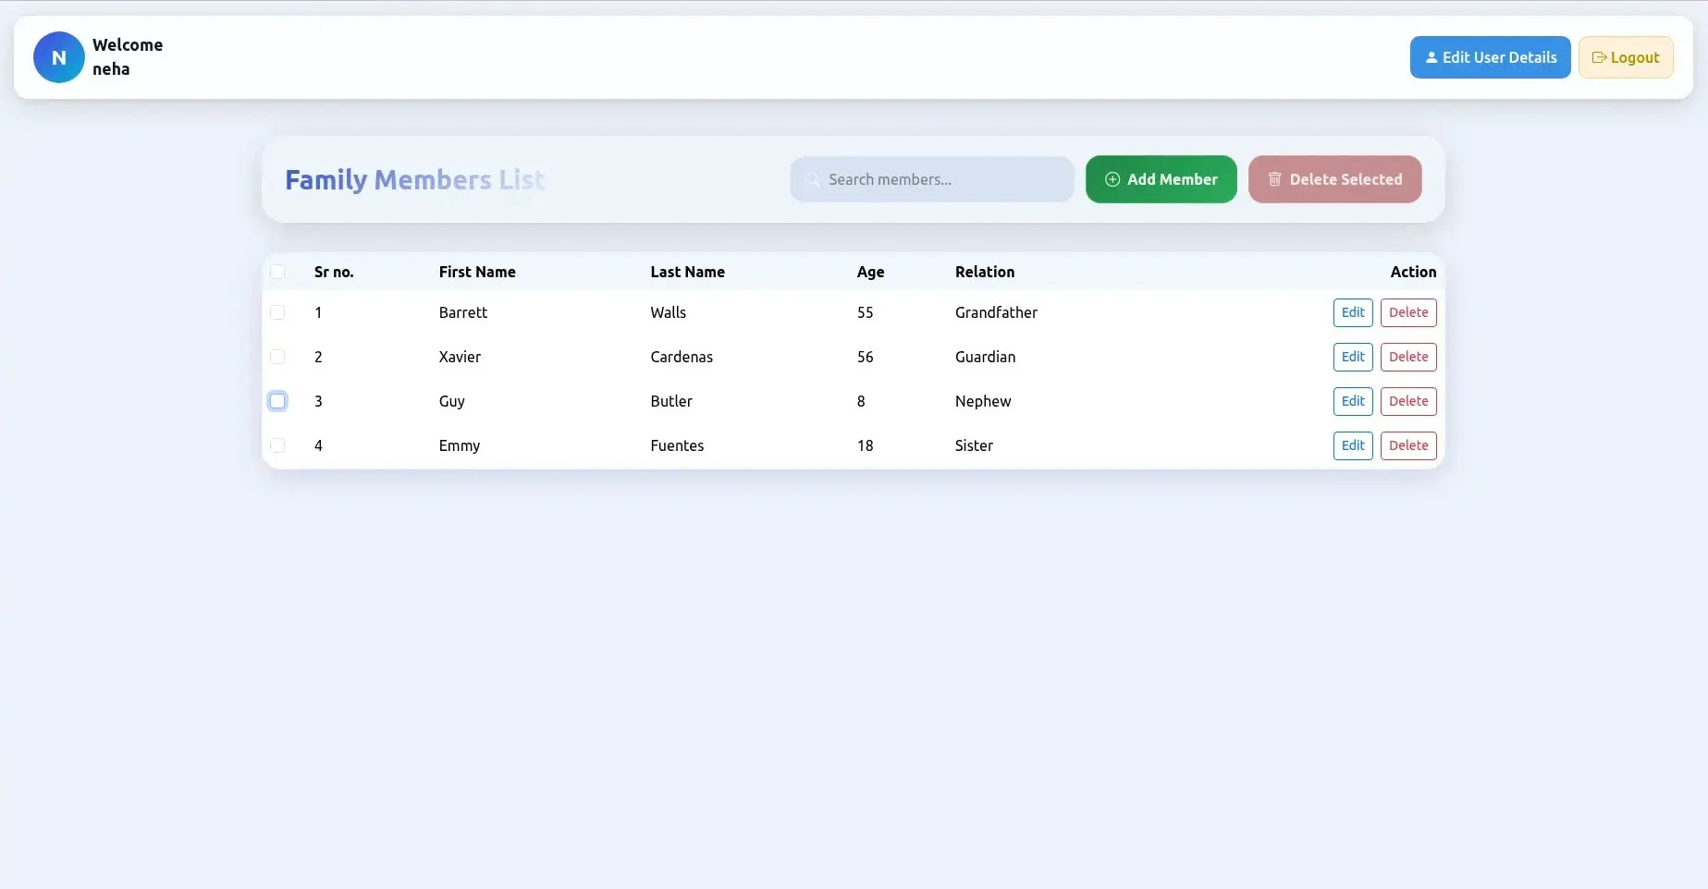
Task: Click the Welcome neha text
Action: tap(128, 56)
